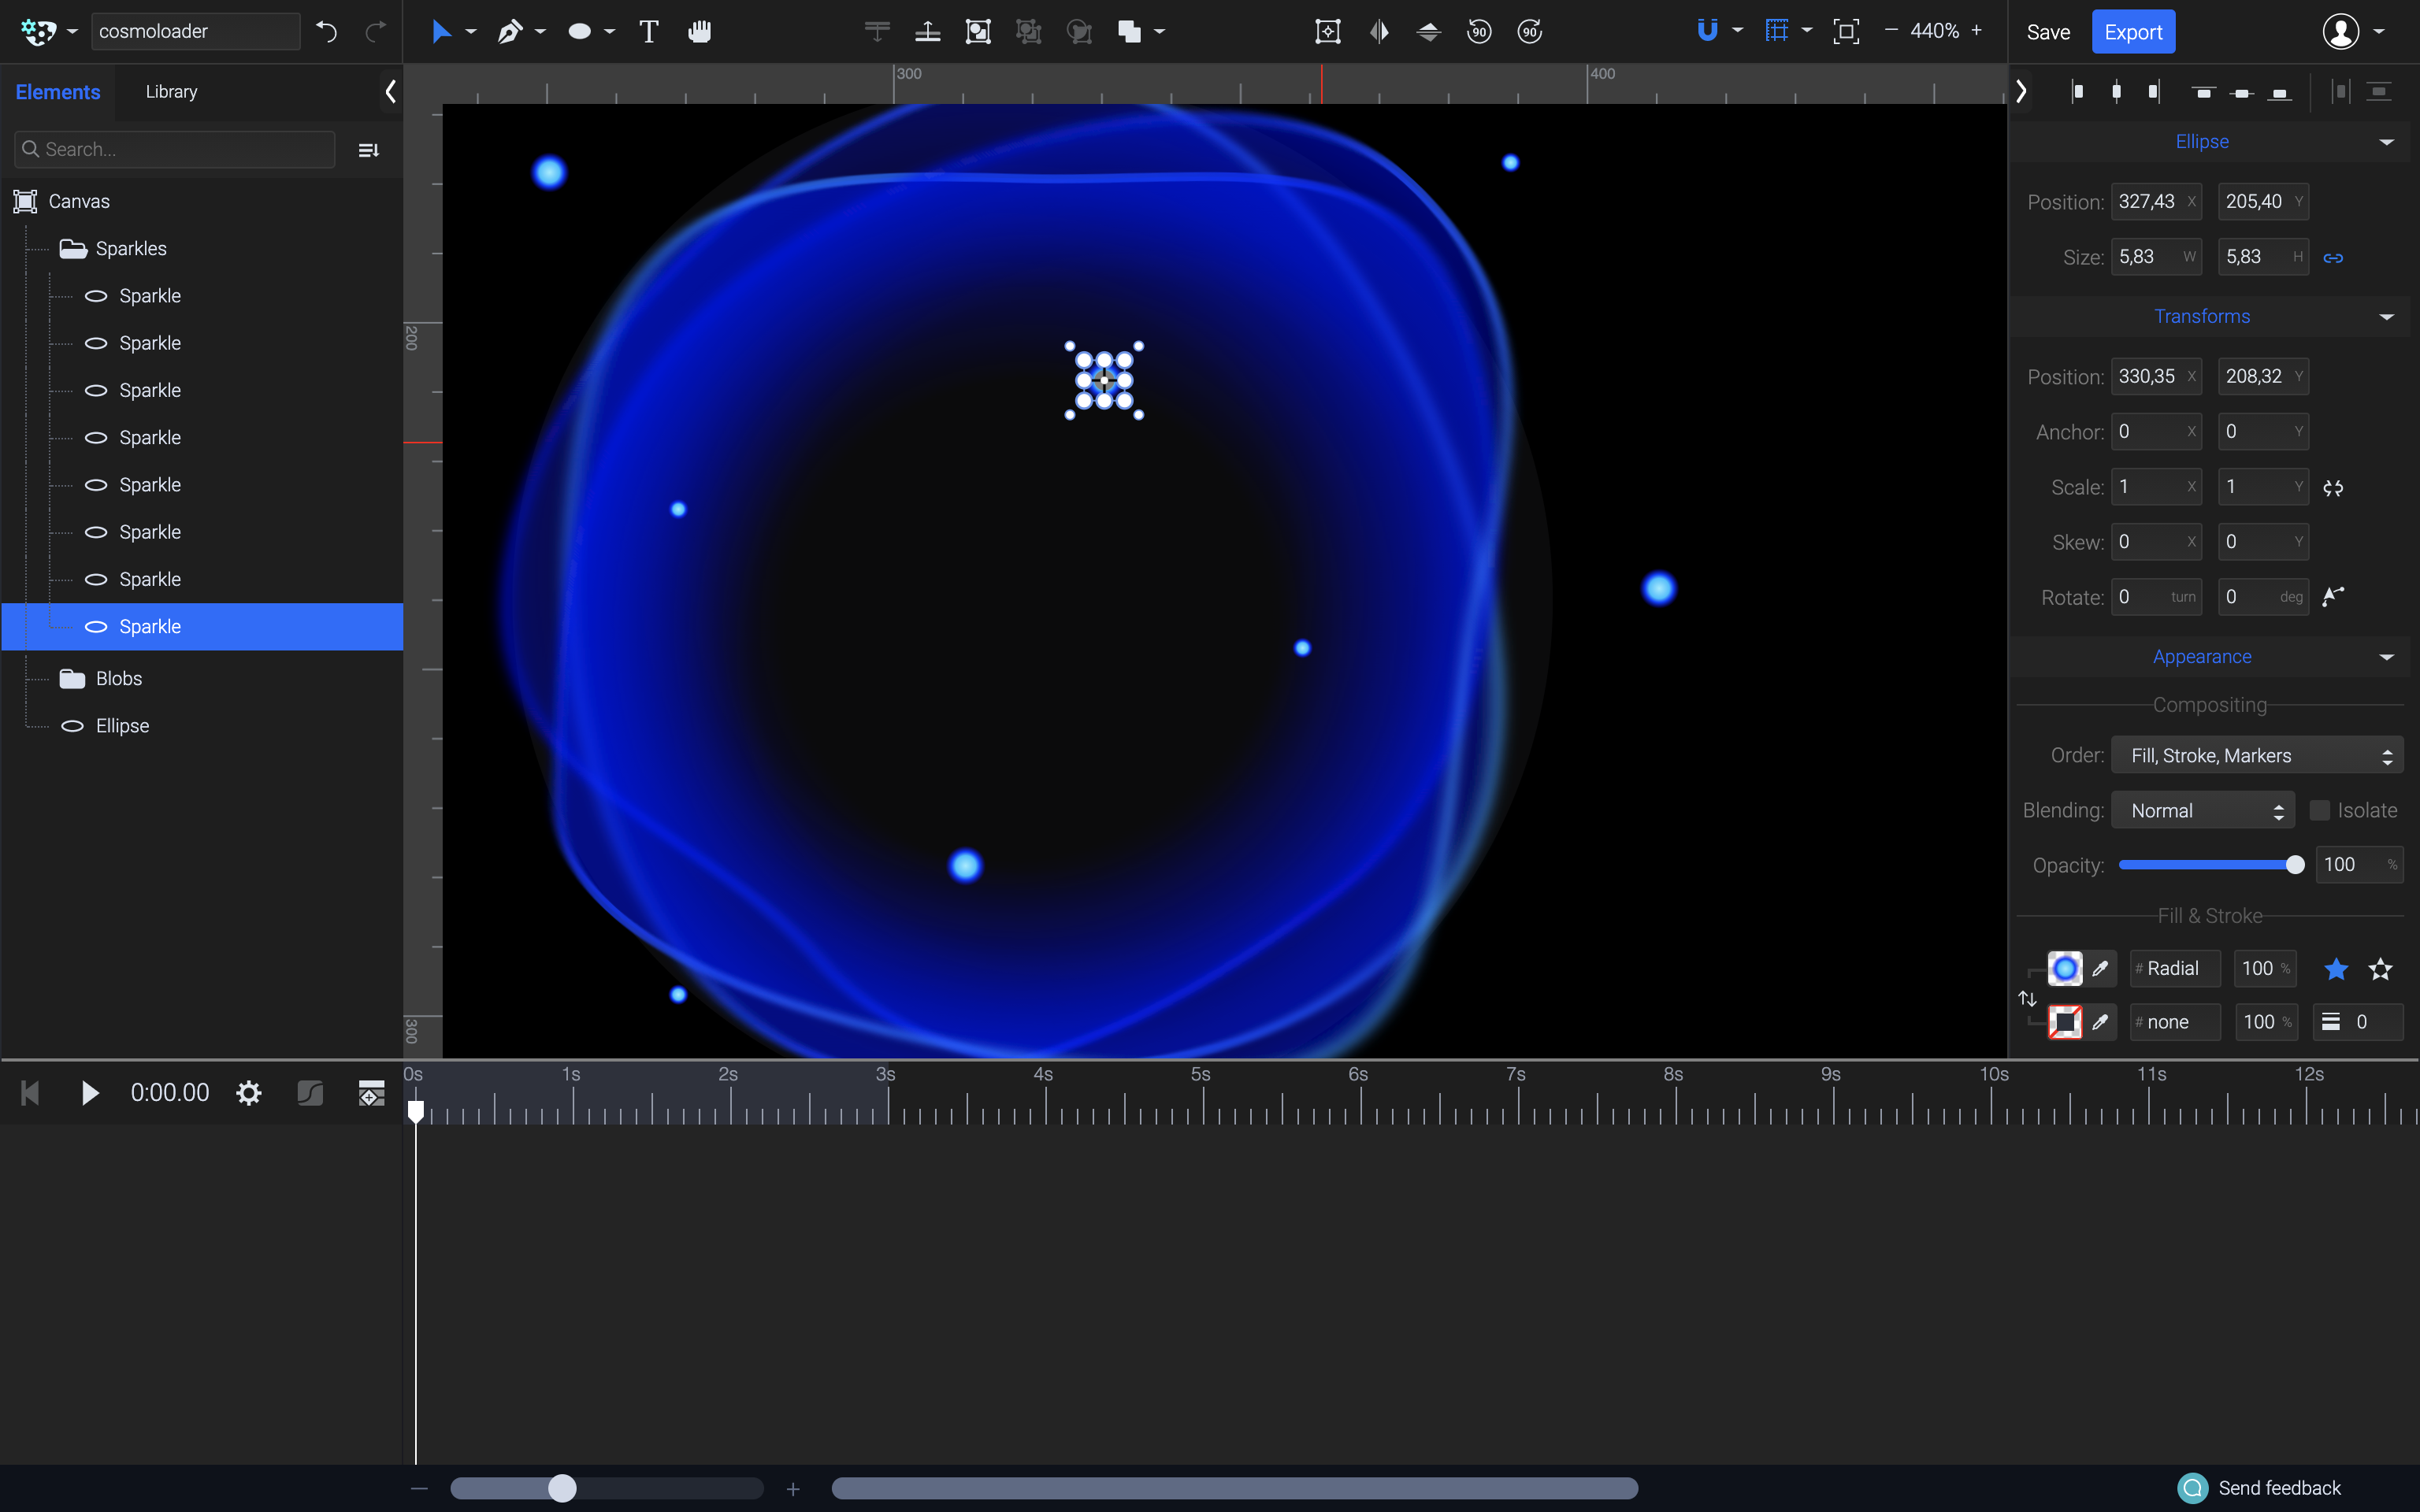The height and width of the screenshot is (1512, 2420).
Task: Select the Hand pan tool
Action: [699, 31]
